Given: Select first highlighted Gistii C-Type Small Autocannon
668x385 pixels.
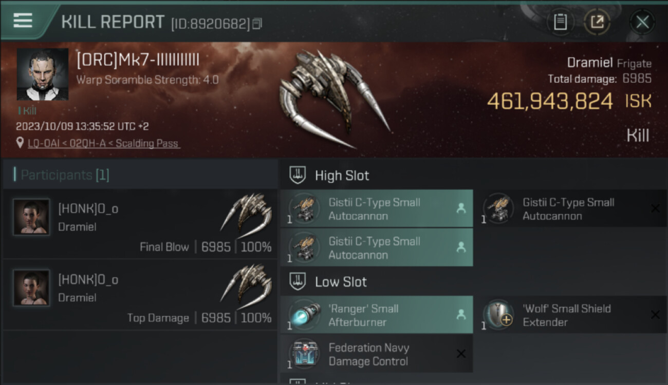Looking at the screenshot, I should pos(377,209).
